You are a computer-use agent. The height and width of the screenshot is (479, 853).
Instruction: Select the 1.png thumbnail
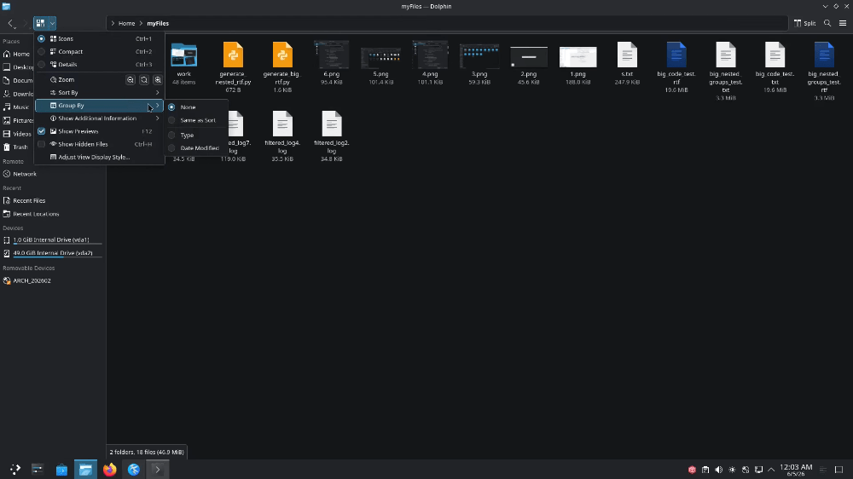coord(577,57)
